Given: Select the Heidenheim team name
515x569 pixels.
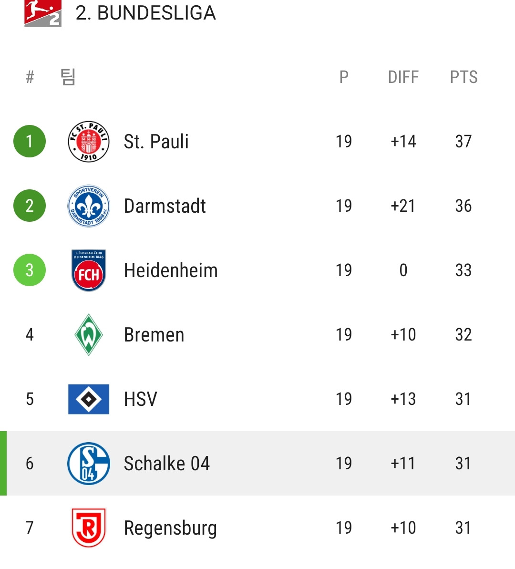Looking at the screenshot, I should [171, 270].
